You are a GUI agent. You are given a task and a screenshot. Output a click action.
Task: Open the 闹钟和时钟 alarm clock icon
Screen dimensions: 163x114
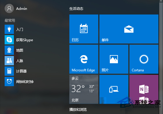9,82
